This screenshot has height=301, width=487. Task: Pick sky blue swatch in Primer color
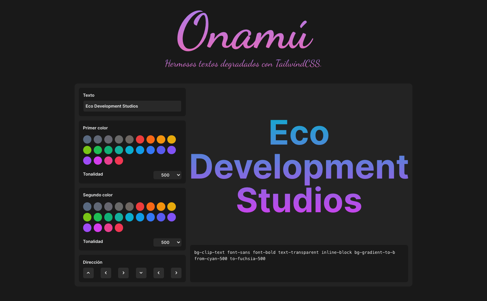[x=140, y=150]
